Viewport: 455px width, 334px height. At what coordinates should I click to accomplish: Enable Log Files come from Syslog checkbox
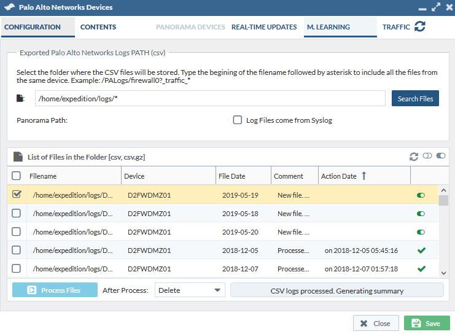click(x=238, y=120)
